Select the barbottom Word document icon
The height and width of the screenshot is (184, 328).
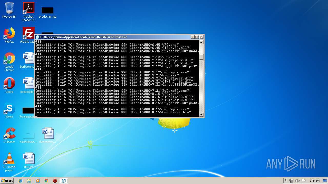[27, 60]
